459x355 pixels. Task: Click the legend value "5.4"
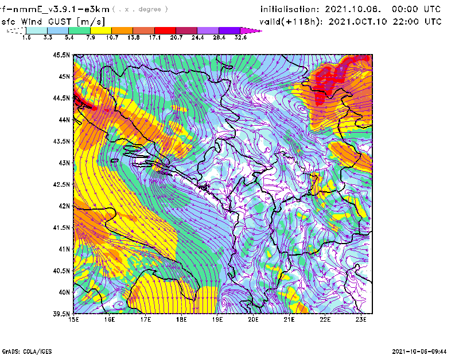[69, 37]
